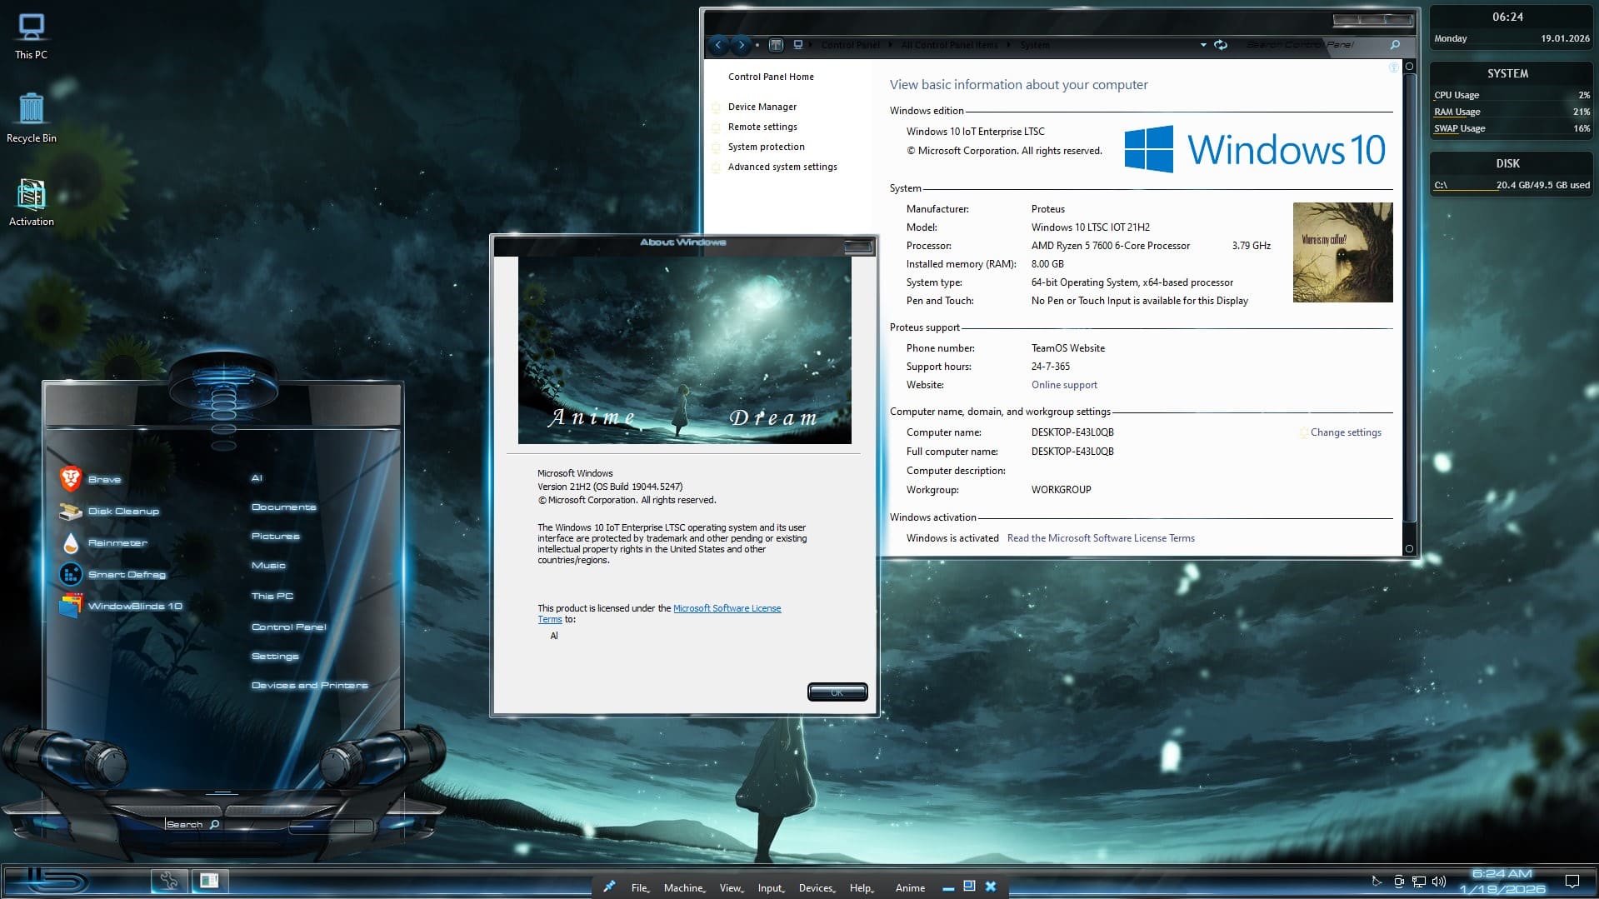
Task: Launch Disk Cleanup from the start menu
Action: (109, 511)
